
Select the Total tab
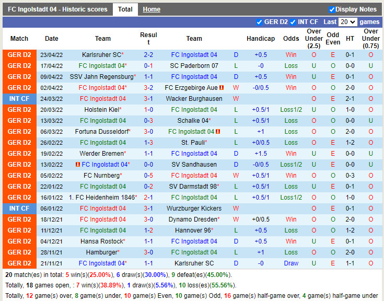125,9
